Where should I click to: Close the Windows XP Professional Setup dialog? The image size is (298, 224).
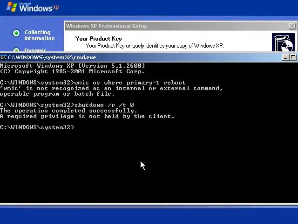pos(292,26)
